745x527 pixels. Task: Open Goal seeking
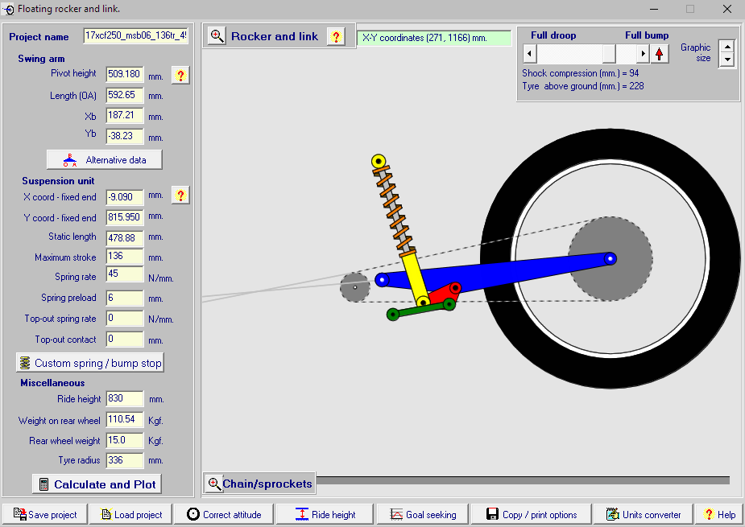pyautogui.click(x=422, y=514)
